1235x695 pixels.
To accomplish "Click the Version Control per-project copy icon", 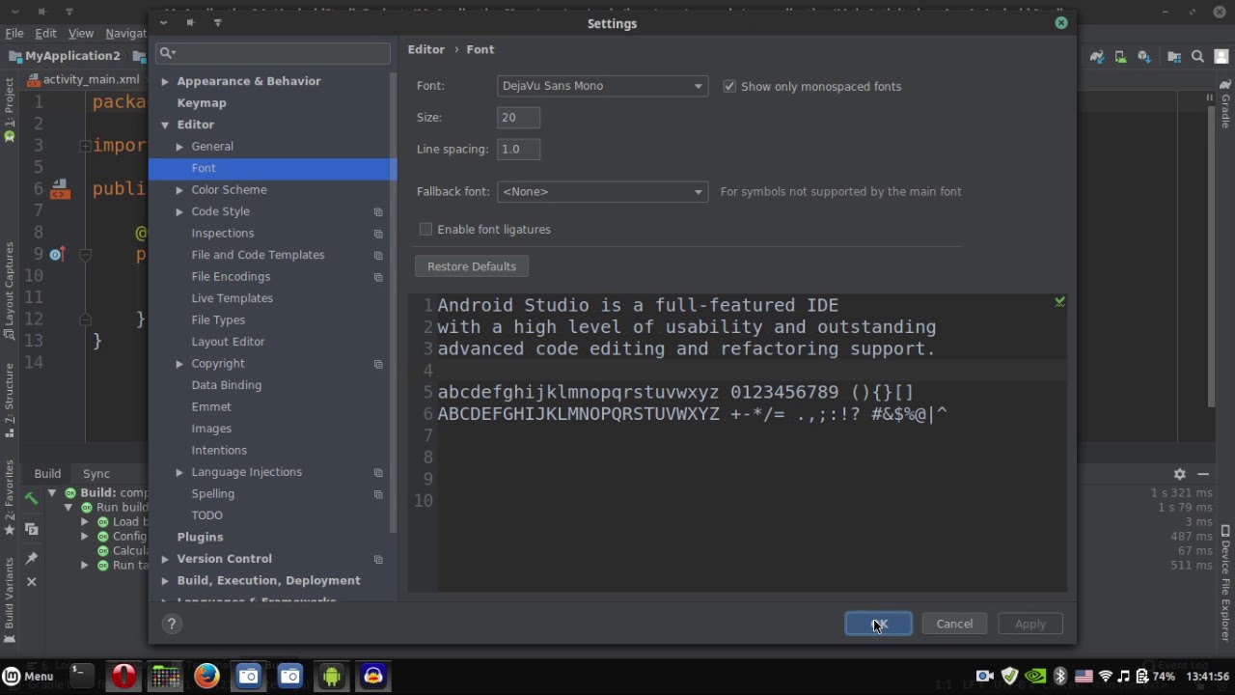I will coord(378,559).
